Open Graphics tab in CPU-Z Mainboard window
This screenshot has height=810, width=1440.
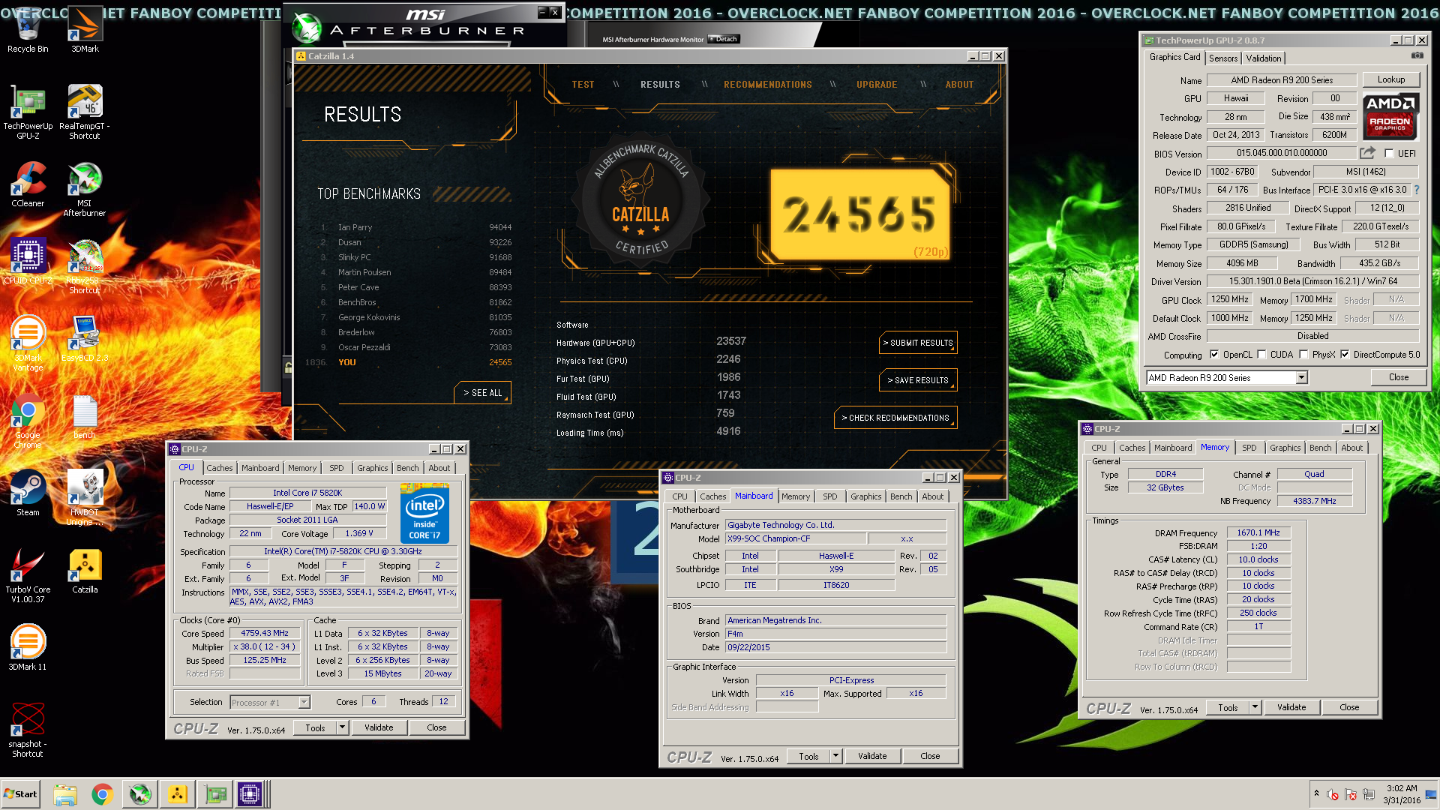(x=865, y=496)
